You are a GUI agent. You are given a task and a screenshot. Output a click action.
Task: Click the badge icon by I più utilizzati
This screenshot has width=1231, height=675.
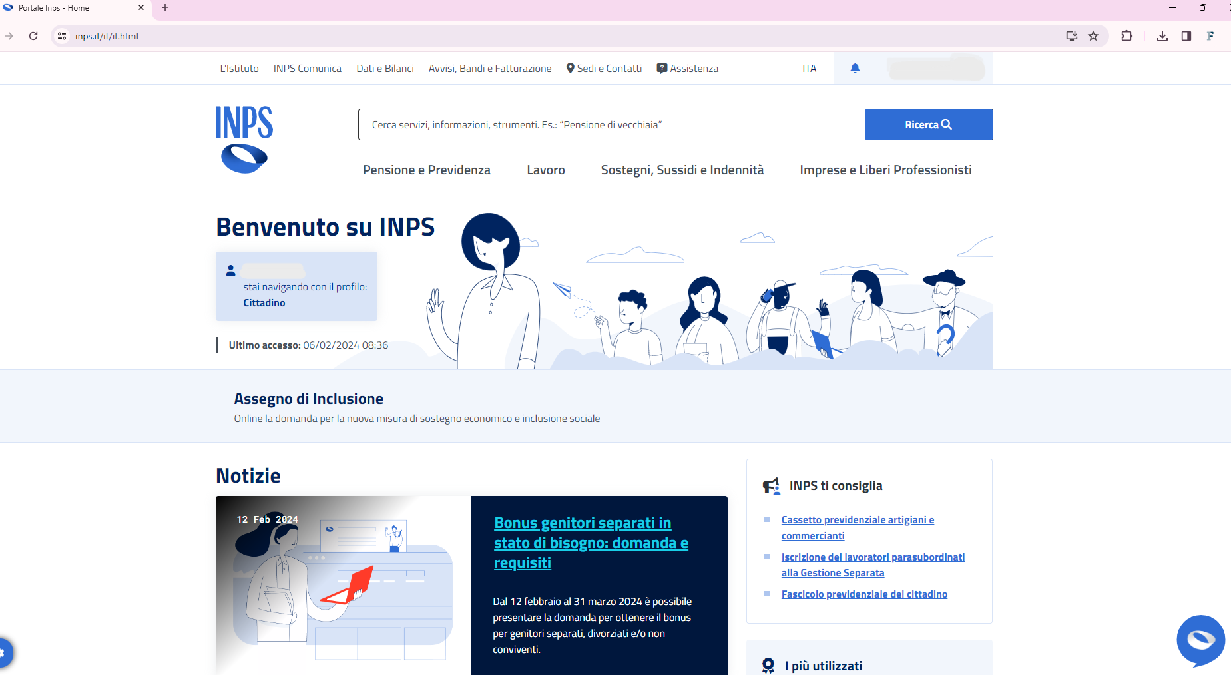click(x=768, y=666)
